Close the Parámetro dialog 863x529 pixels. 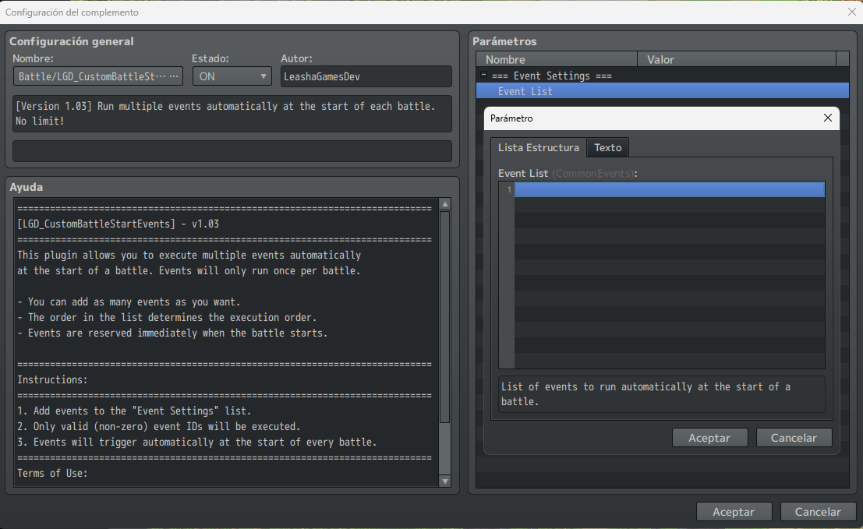click(827, 118)
